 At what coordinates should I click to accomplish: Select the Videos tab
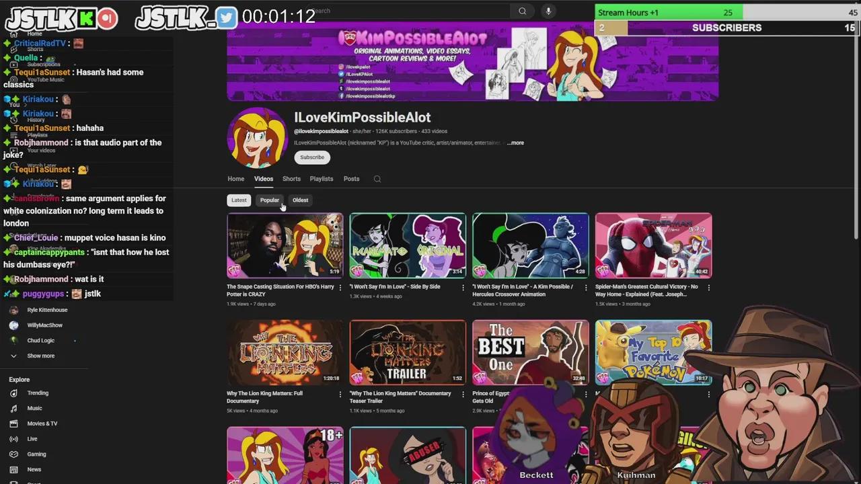coord(264,179)
